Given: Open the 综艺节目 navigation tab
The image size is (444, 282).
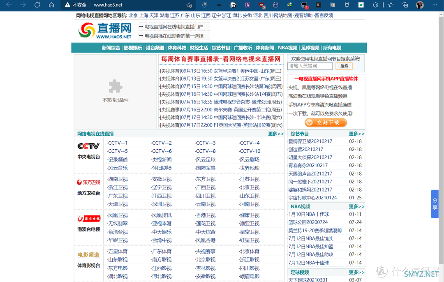Looking at the screenshot, I should click(221, 48).
